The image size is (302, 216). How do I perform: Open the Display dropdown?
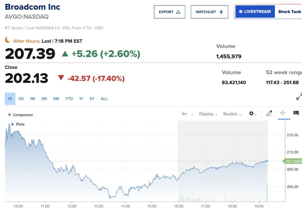[208, 114]
